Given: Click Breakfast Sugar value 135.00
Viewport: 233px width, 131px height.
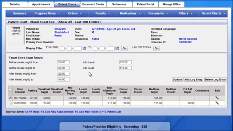Looking at the screenshot, I should click(46, 103).
